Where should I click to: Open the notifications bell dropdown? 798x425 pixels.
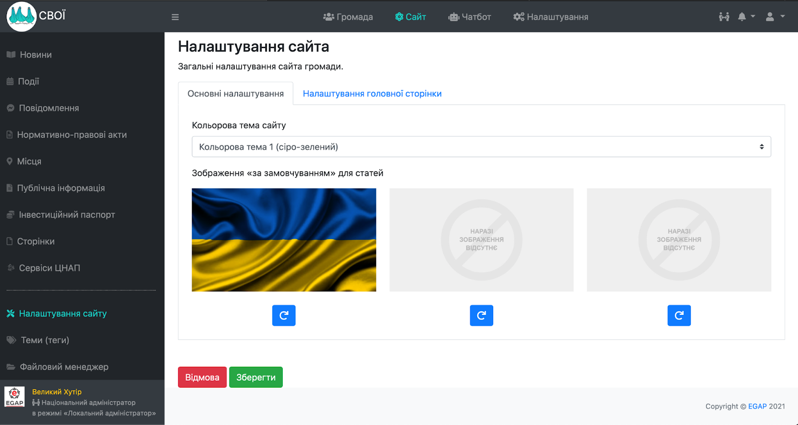[x=746, y=17]
